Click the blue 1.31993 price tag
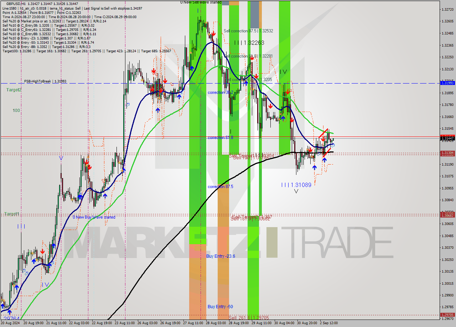Image resolution: width=456 pixels, height=327 pixels. [x=447, y=83]
